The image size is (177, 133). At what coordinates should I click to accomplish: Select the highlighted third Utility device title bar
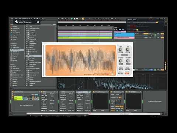84,92
